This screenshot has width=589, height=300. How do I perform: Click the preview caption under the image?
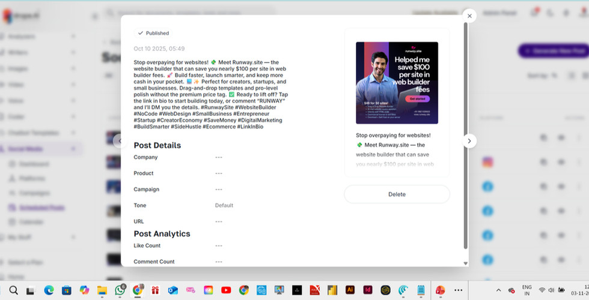pos(394,149)
